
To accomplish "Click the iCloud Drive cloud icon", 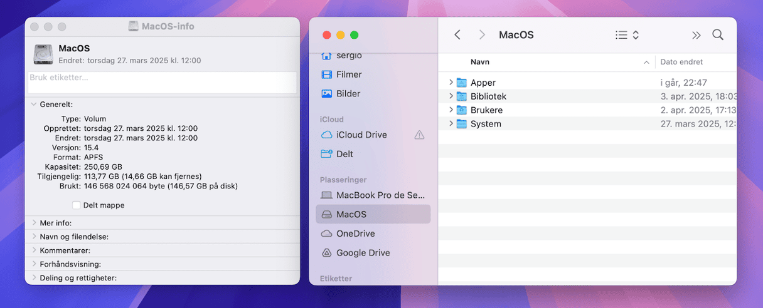I will 326,135.
